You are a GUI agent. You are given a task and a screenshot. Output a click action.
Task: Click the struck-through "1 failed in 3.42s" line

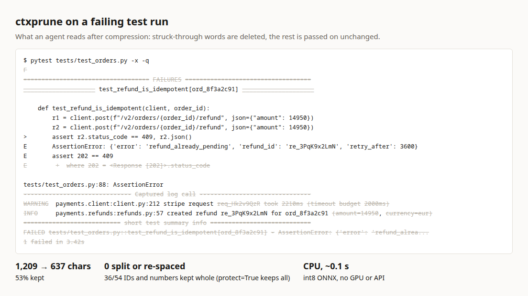click(54, 242)
